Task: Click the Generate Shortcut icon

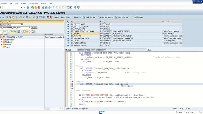Action: click(71, 7)
